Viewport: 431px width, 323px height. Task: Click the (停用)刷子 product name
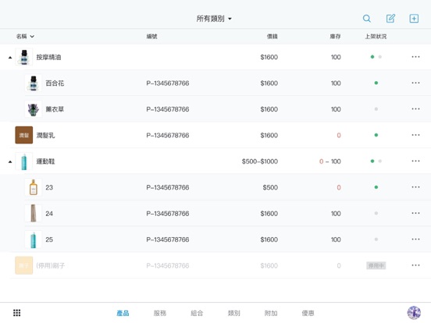51,265
